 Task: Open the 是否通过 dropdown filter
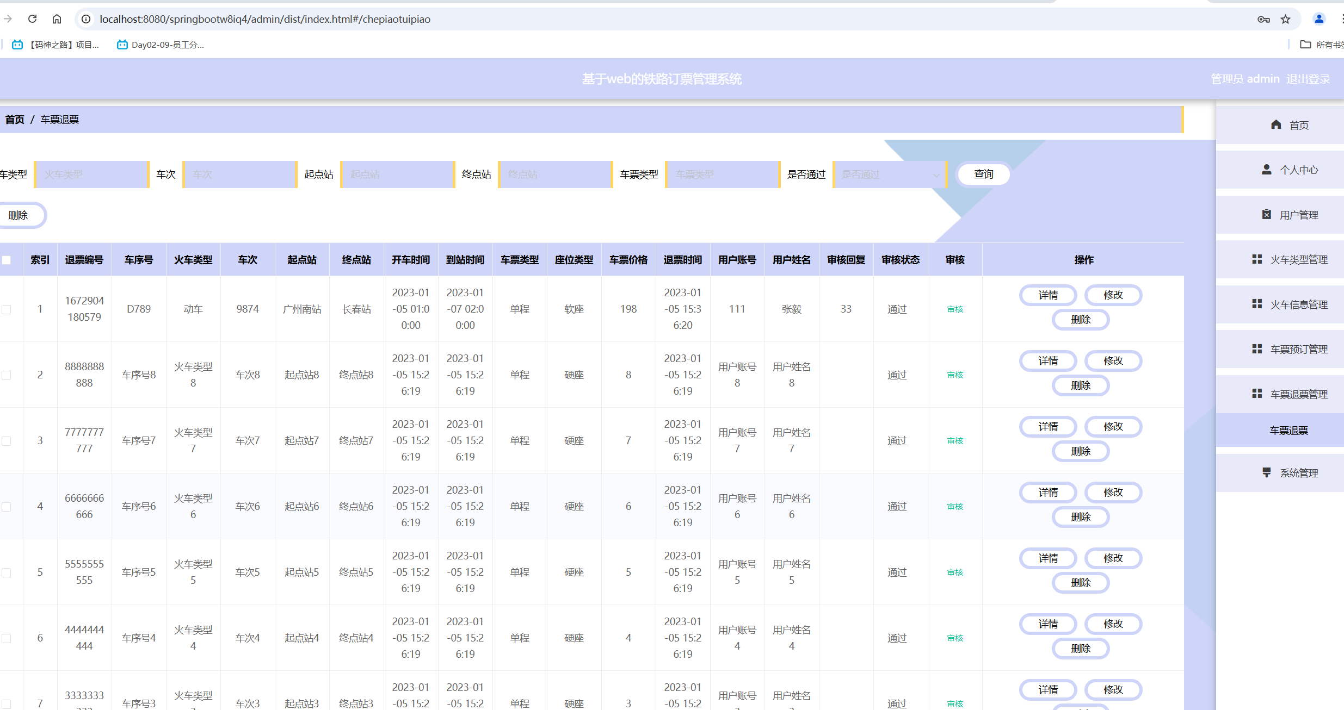point(890,175)
